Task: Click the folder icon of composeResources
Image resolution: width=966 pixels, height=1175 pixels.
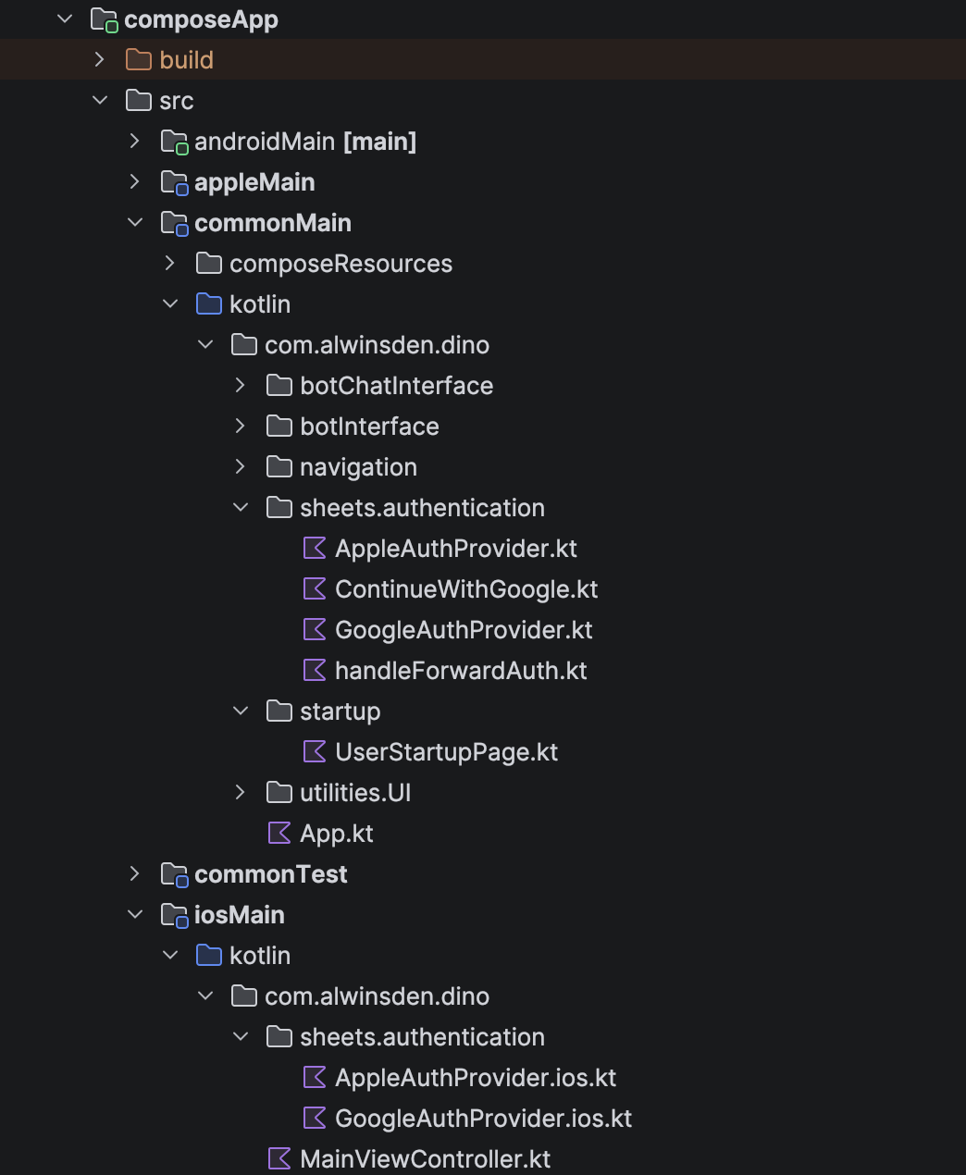Action: tap(208, 263)
